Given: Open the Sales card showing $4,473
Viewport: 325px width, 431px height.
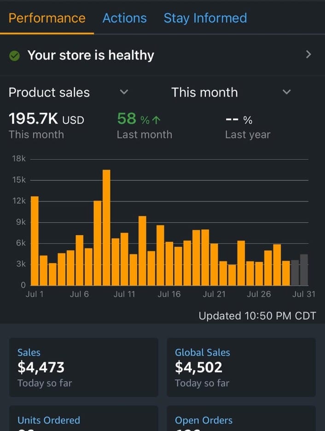Looking at the screenshot, I should coord(84,367).
